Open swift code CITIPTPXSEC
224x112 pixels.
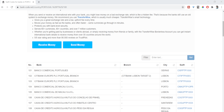click(184, 76)
